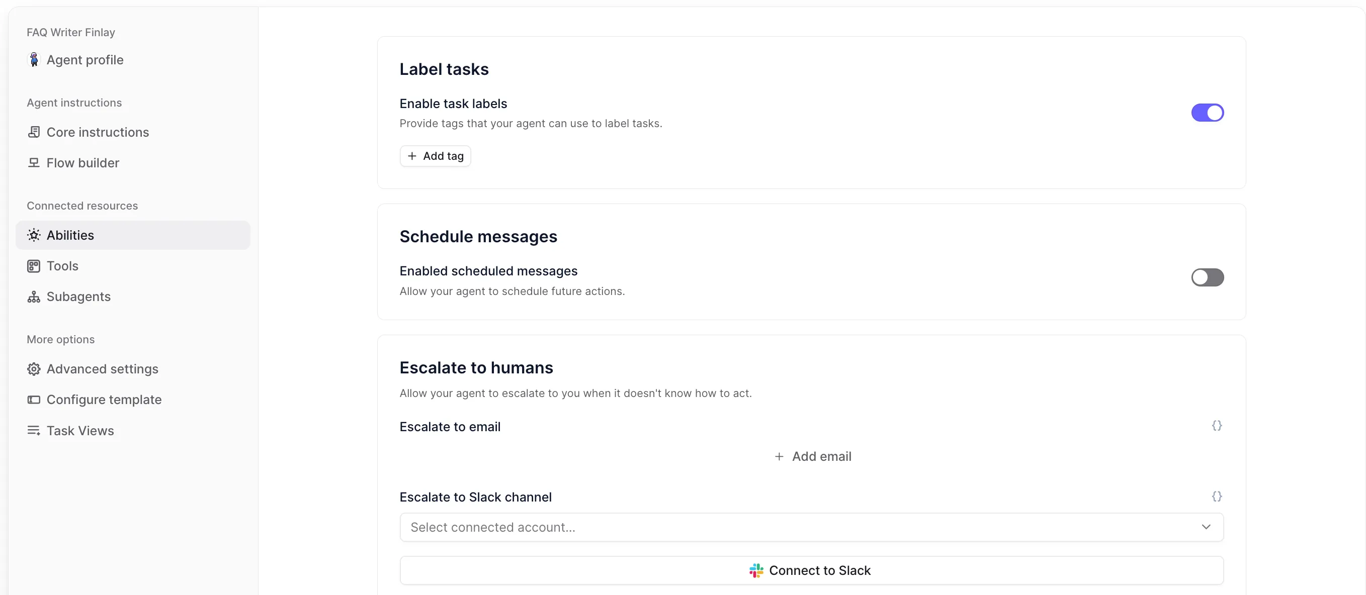Viewport: 1366px width, 595px height.
Task: Click the Agent profile avatar icon
Action: 34,60
